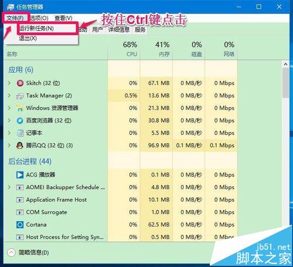This screenshot has height=267, width=293.
Task: Expand the 百度浏览器 (32 位) row
Action: pyautogui.click(x=9, y=120)
